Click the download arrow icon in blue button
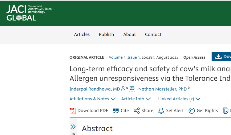Image resolution: width=231 pixels, height=135 pixels. (218, 56)
